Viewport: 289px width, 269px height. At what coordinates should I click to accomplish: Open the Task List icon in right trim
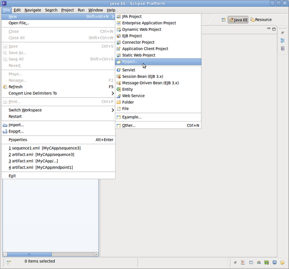point(283,48)
